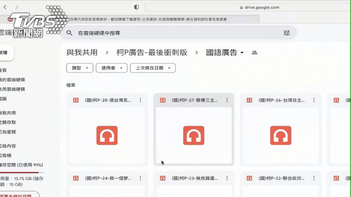This screenshot has width=351, height=197.
Task: Open more options for (國)柯P-27 file
Action: 227,100
